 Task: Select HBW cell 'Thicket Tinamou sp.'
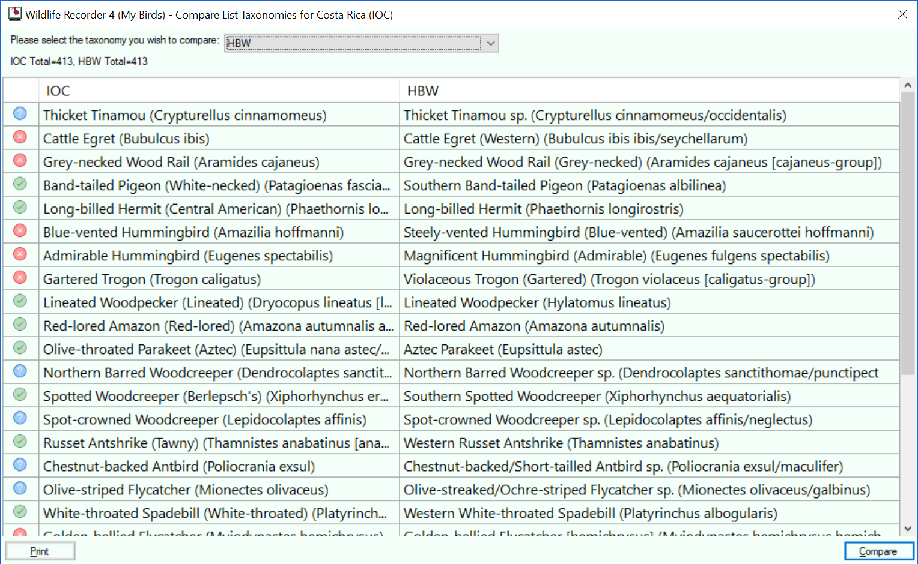[x=649, y=115]
